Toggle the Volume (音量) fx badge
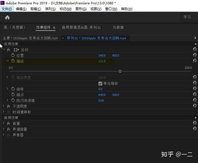Image resolution: width=198 pixels, height=163 pixels. tap(9, 123)
